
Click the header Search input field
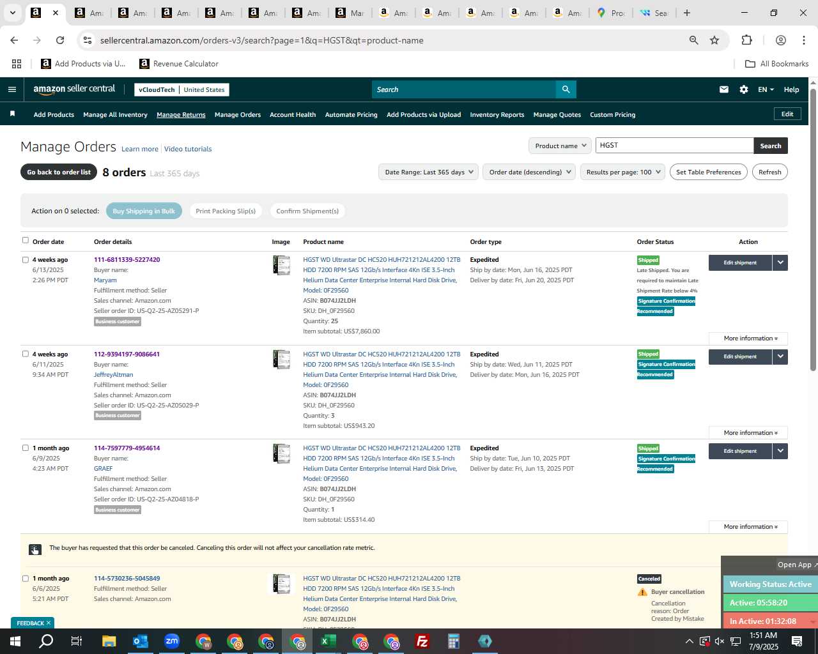click(464, 89)
